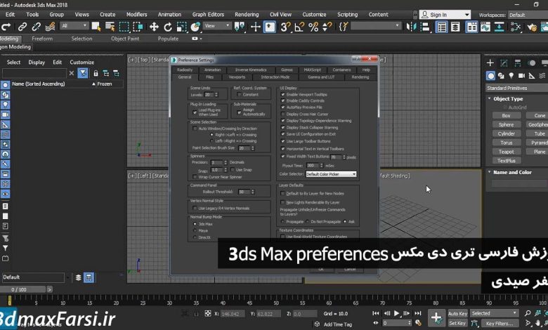Open the Gamma and LUT tab

tap(321, 77)
